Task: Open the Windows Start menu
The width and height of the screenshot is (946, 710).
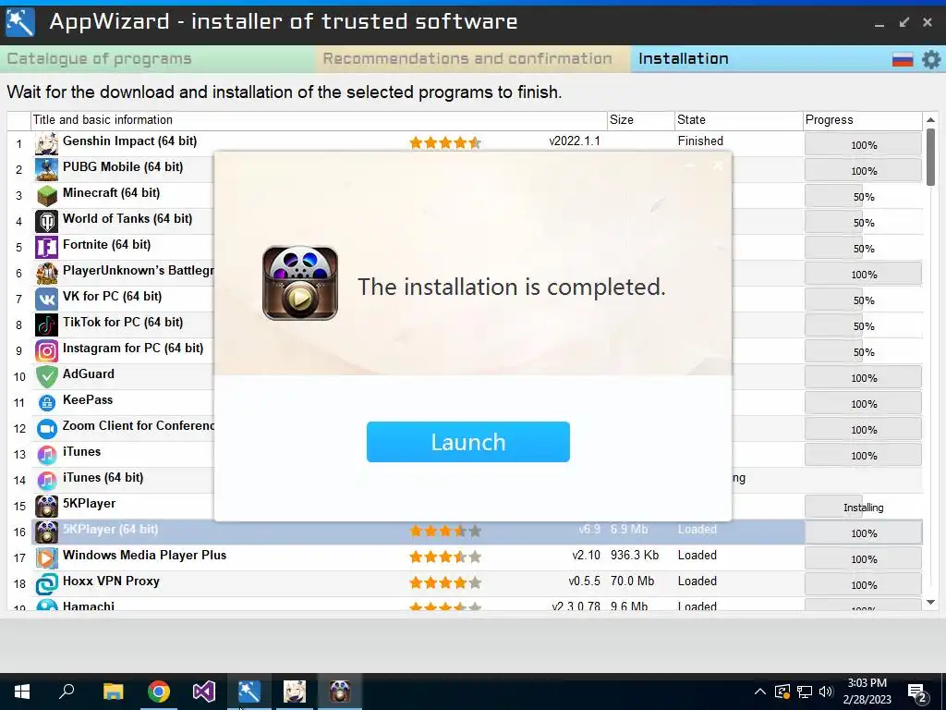Action: click(x=22, y=692)
